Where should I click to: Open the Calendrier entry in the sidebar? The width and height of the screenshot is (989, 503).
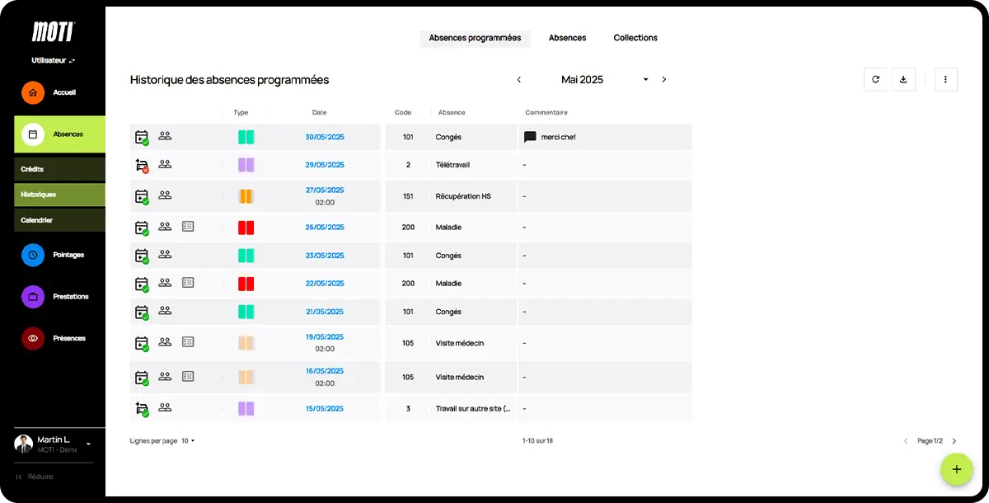58,219
